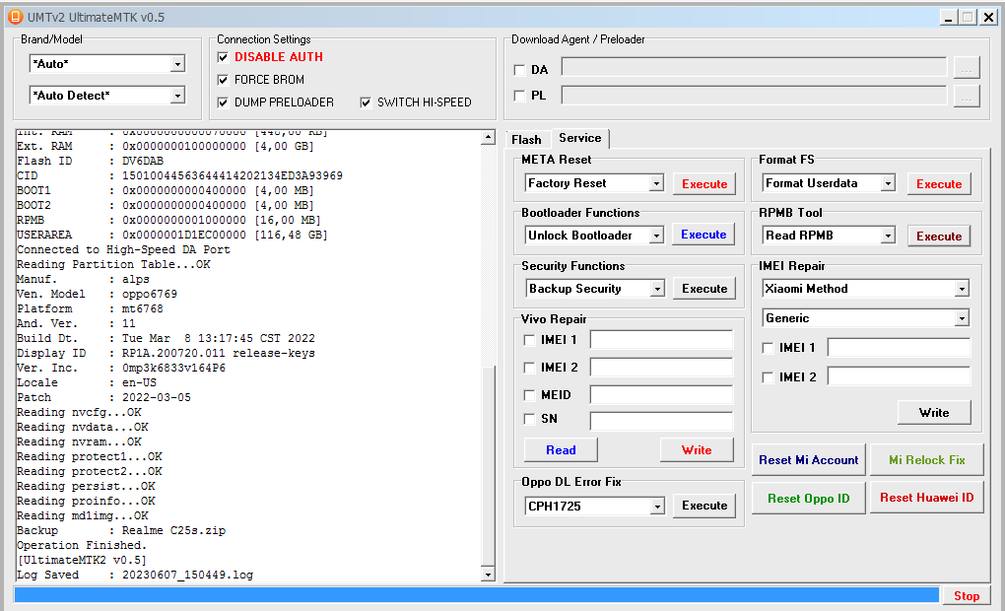Click Read in Vivo Repair

561,450
